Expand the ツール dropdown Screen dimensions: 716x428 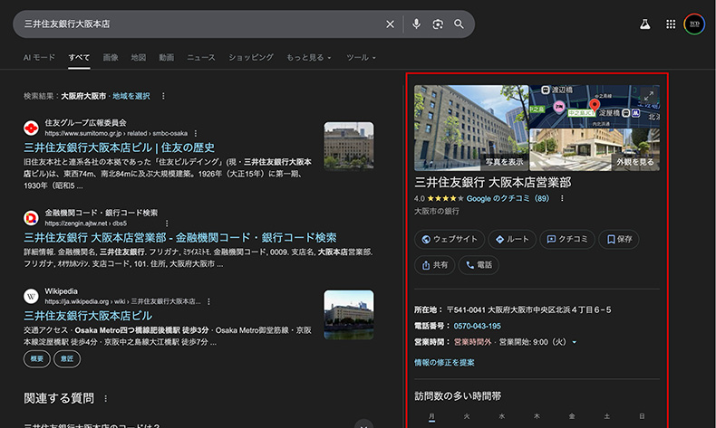click(361, 57)
